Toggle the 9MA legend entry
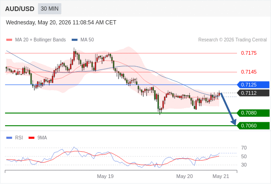The height and width of the screenshot is (184, 271). click(38, 138)
